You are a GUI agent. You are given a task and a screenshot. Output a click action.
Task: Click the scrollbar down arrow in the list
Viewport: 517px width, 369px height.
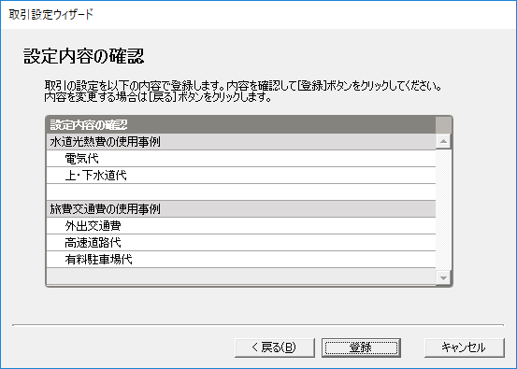(443, 278)
